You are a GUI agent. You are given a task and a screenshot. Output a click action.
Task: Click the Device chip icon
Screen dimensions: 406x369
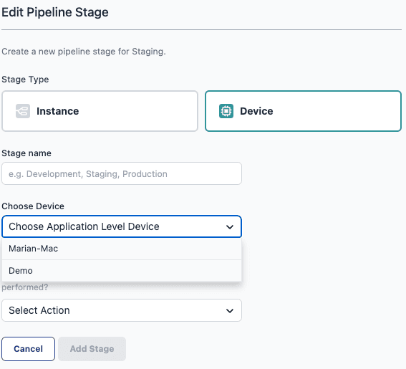[x=226, y=111]
